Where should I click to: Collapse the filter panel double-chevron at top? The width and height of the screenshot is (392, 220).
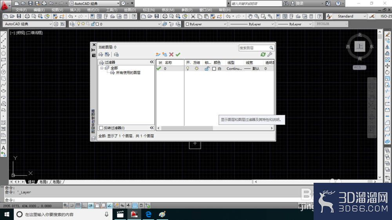tap(152, 62)
